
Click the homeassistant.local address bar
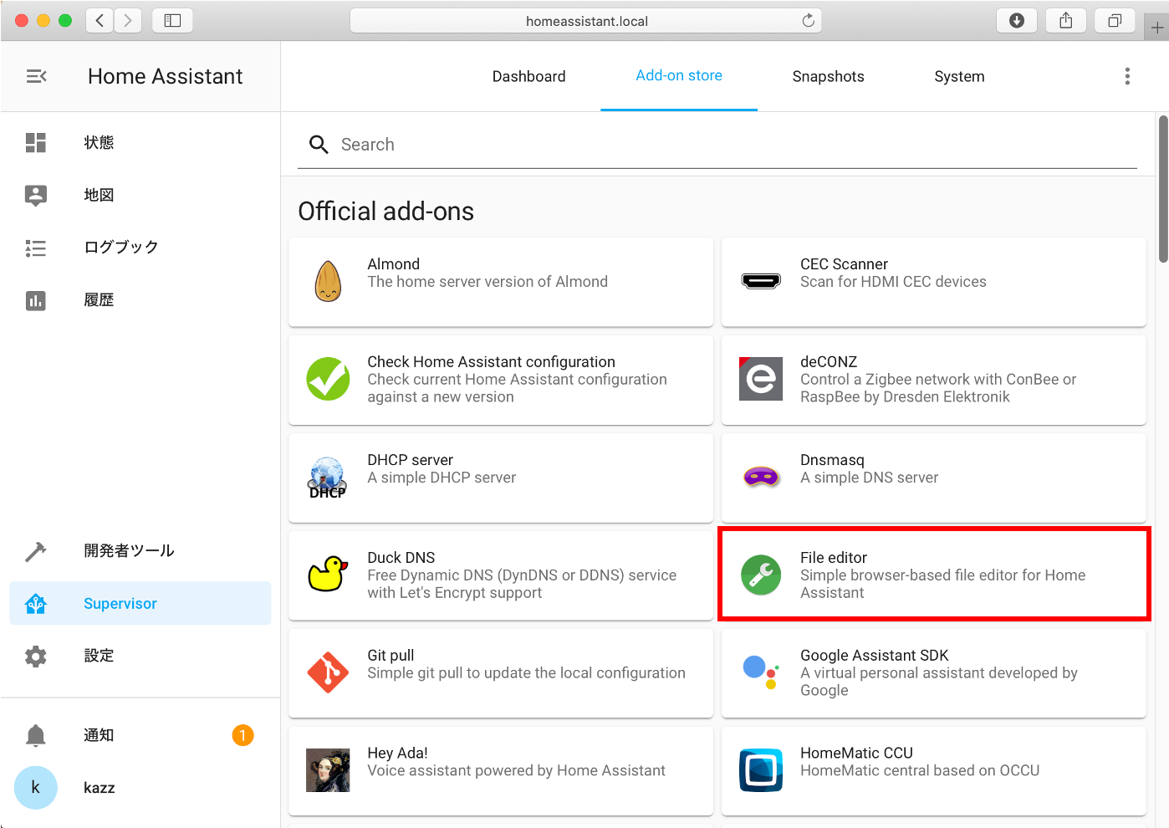(x=586, y=21)
